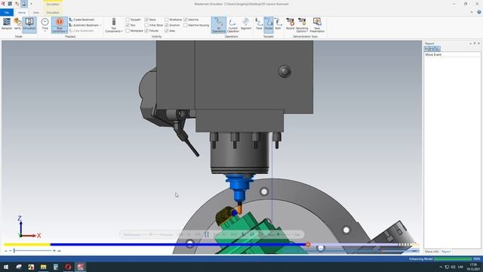The image size is (483, 272).
Task: Open quick access toolbar customize arrow
Action: tap(31, 4)
